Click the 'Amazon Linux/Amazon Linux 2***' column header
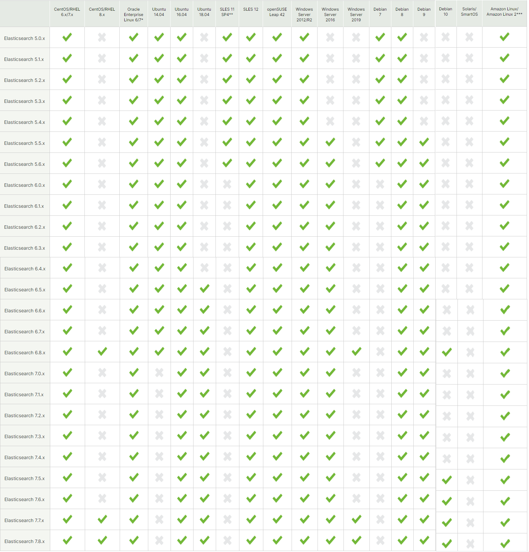Image resolution: width=529 pixels, height=552 pixels. [x=504, y=12]
